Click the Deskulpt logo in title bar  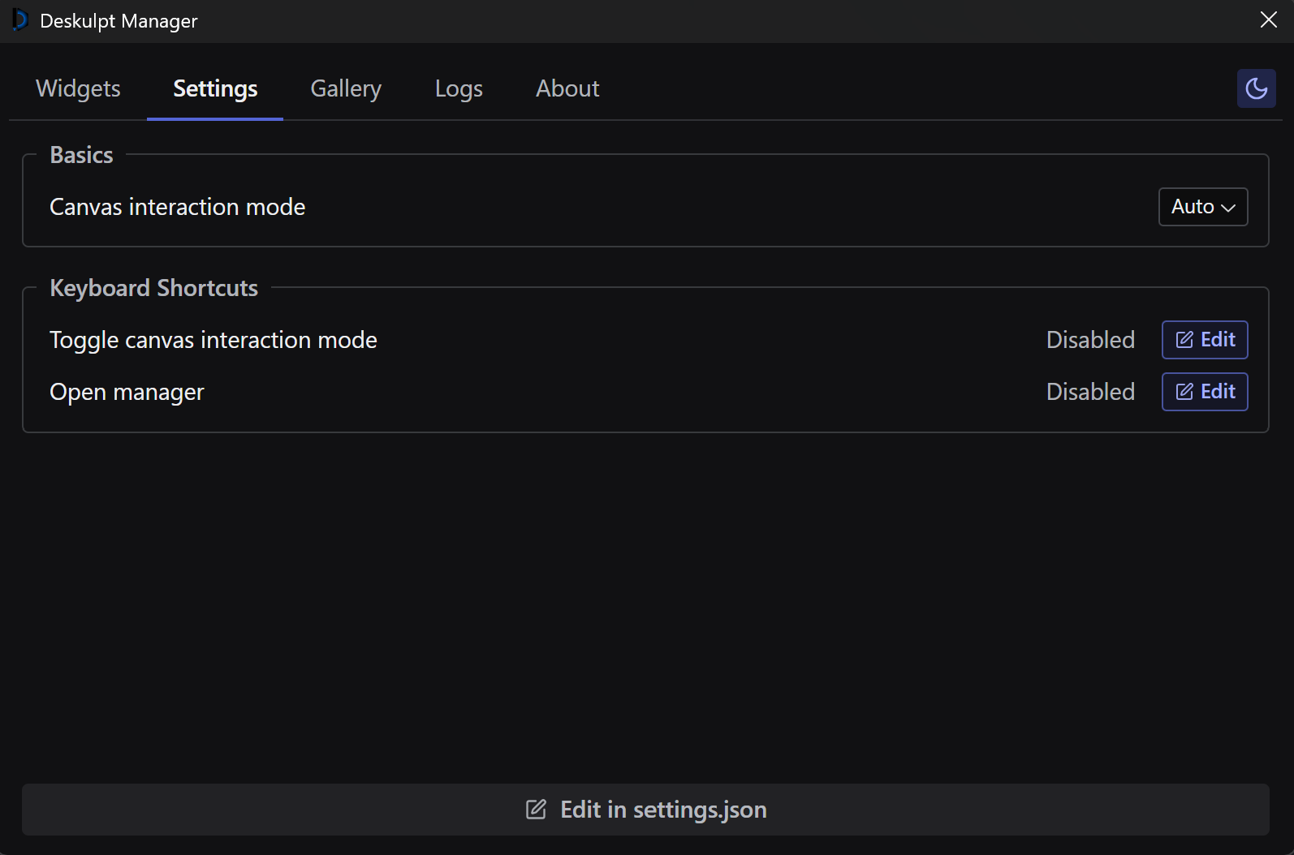(20, 20)
